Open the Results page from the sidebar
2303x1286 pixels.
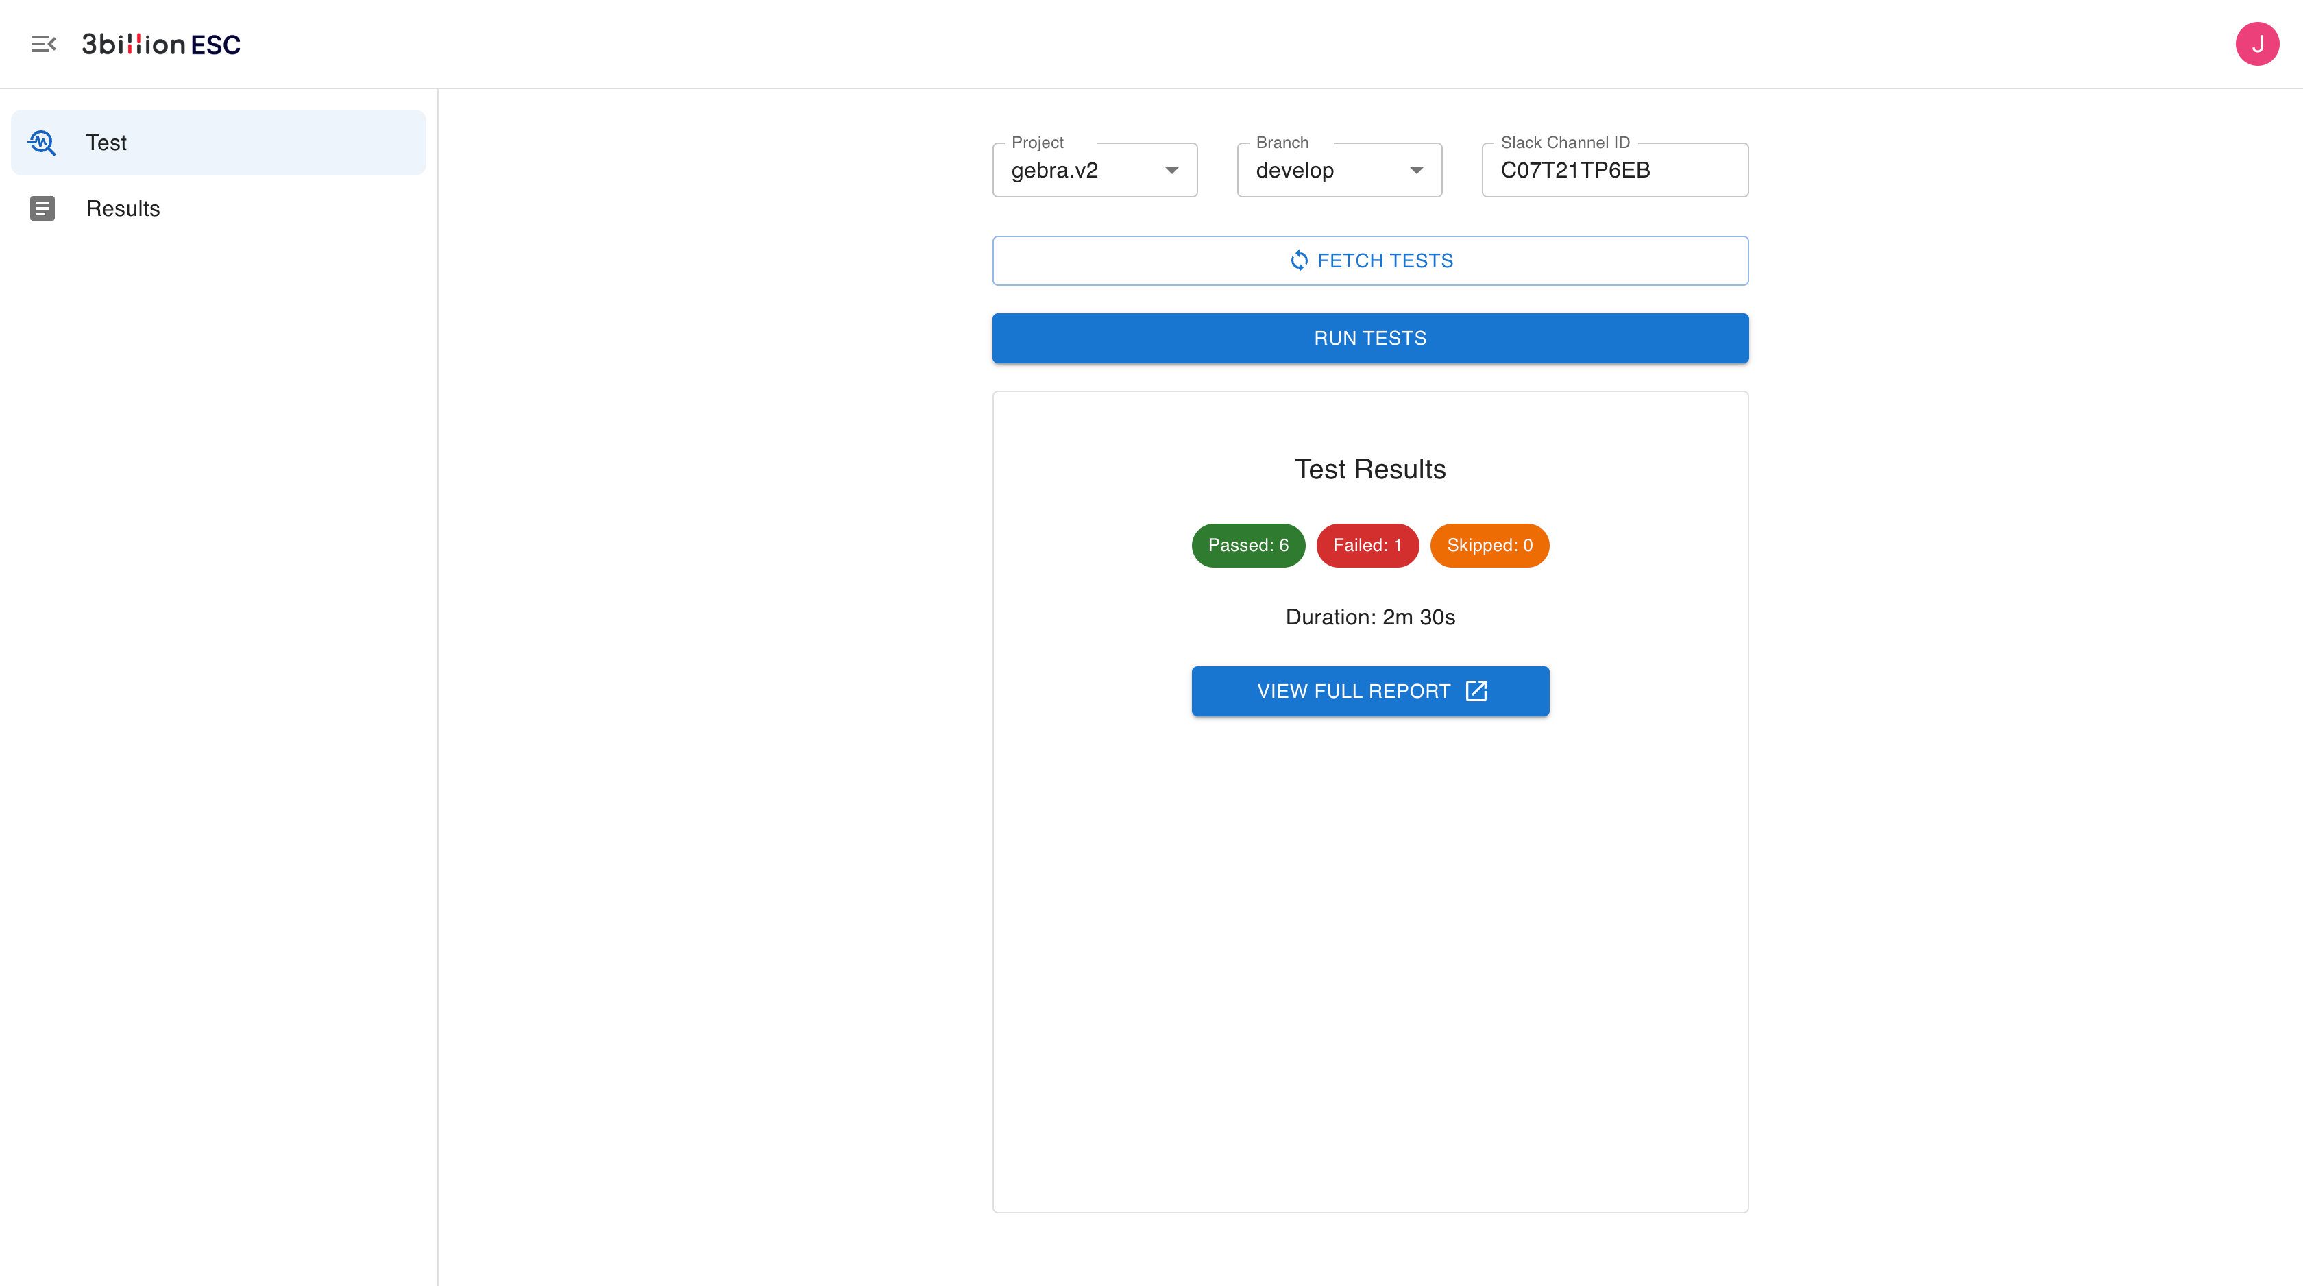point(218,208)
